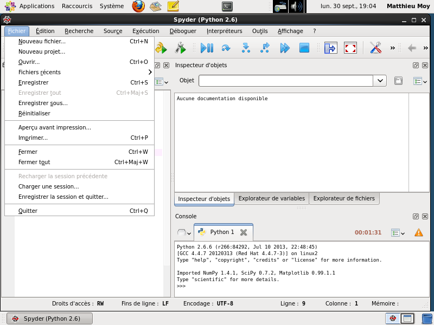This screenshot has height=325, width=434.
Task: Open Aperçu avant impression...
Action: coord(79,127)
